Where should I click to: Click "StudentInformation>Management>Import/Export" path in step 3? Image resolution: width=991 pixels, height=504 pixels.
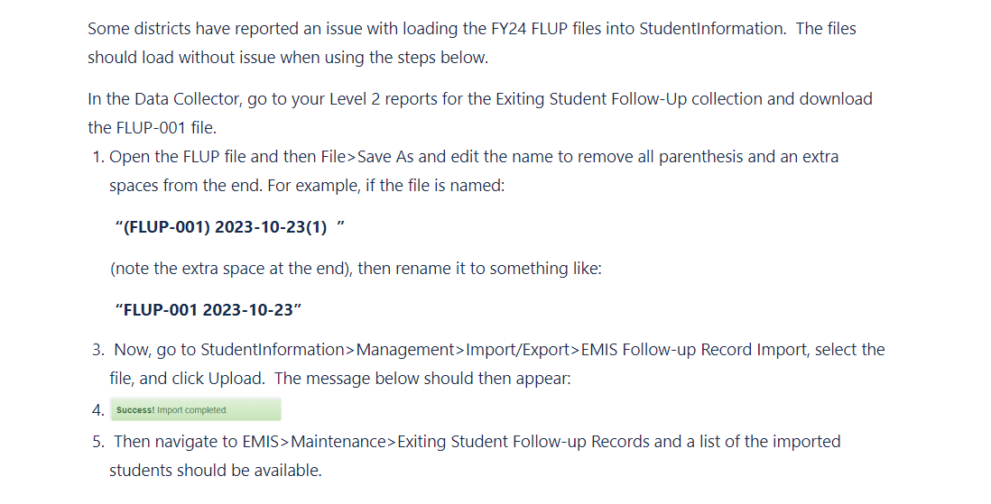tap(389, 350)
